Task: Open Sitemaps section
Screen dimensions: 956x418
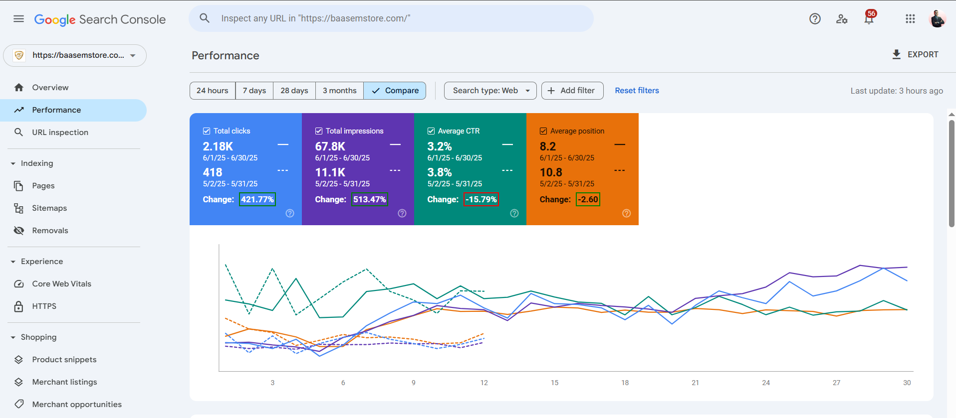Action: (73, 208)
